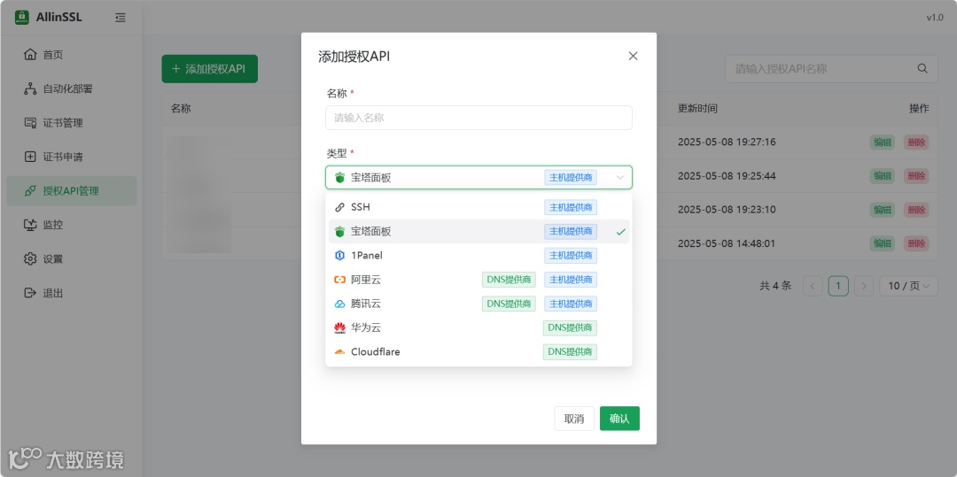Go to previous page arrow in pagination

(x=813, y=286)
